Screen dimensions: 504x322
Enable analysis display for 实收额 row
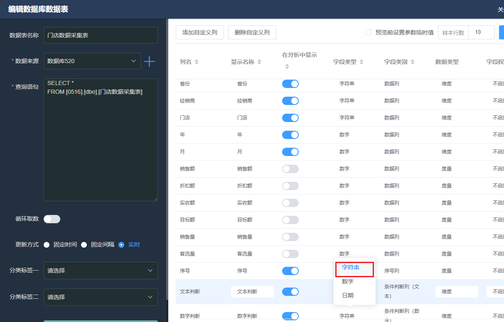290,203
